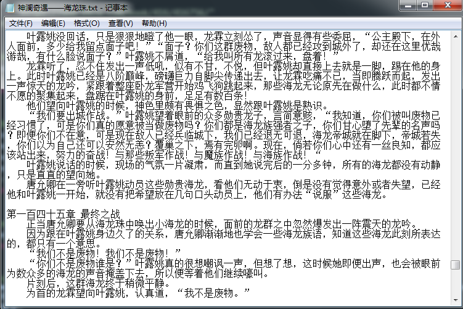Click the vertical scrollbar thumb

[x=456, y=265]
